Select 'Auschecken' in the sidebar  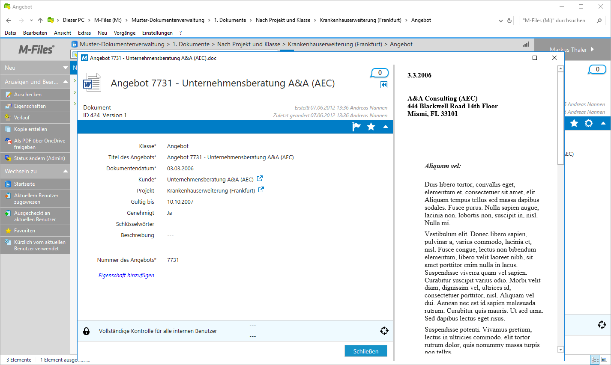(x=28, y=95)
